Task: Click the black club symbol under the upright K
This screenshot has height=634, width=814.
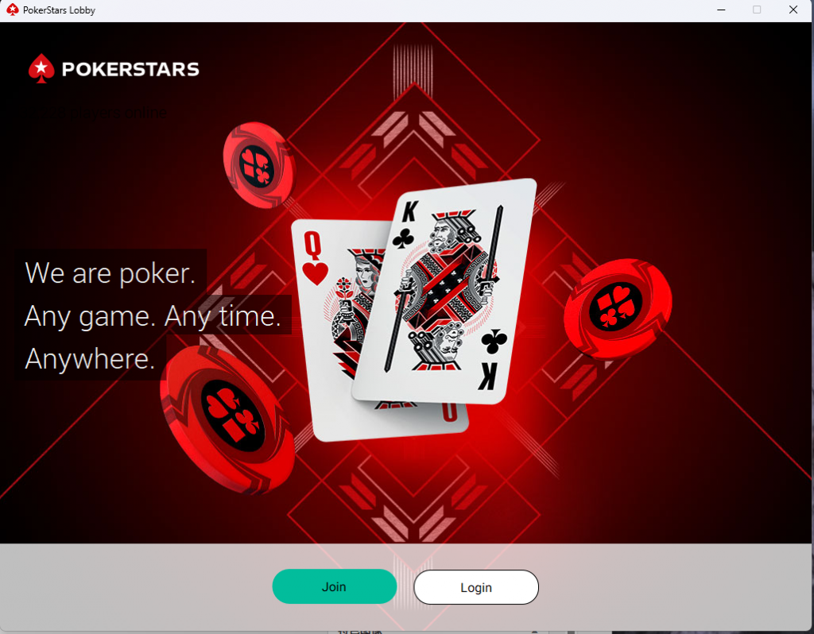Action: click(403, 238)
